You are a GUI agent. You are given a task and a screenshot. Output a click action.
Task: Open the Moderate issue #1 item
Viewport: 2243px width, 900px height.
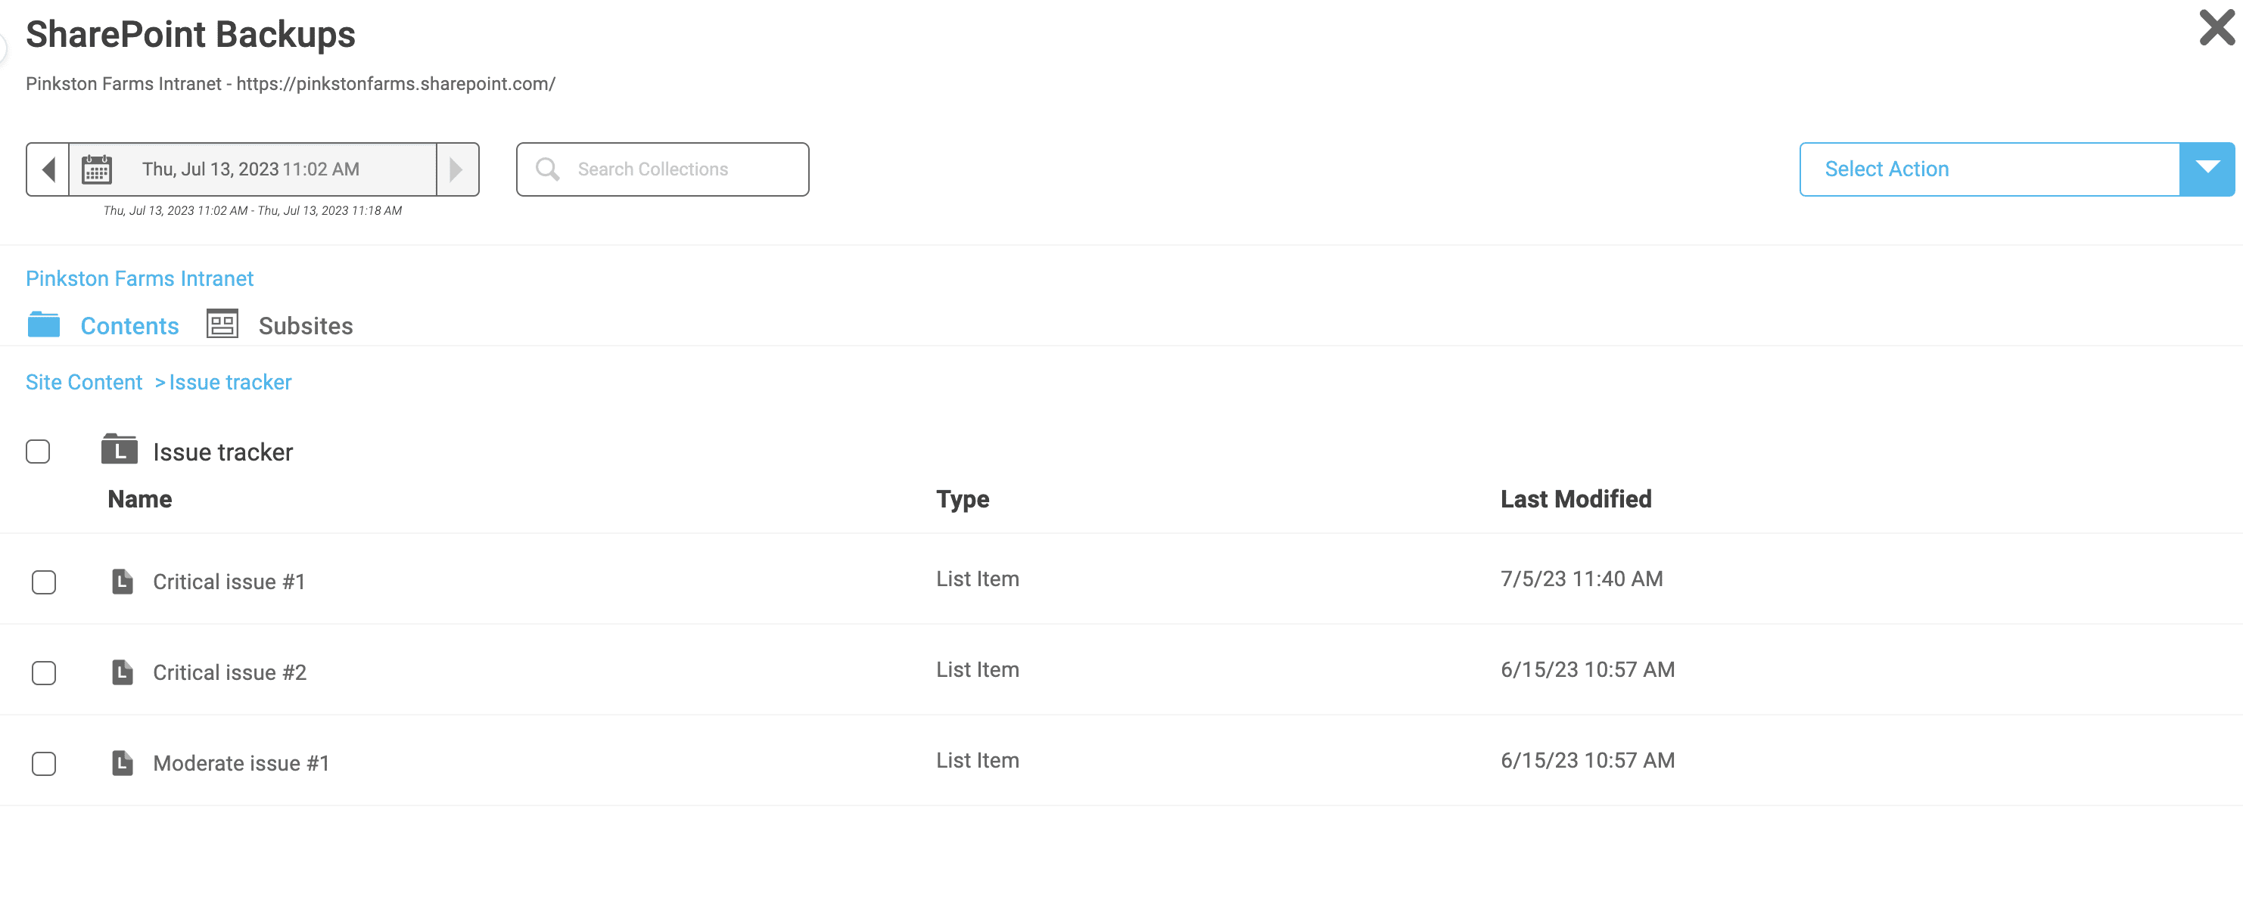(241, 763)
